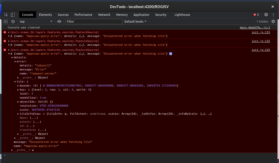Open init.js:115 link of third error

(261, 50)
